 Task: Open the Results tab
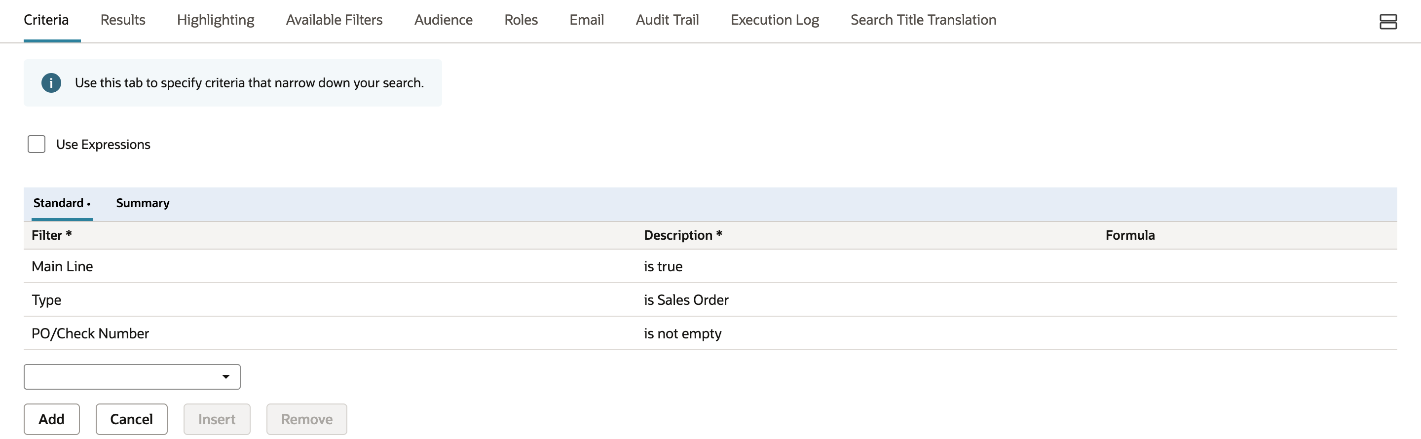(123, 20)
